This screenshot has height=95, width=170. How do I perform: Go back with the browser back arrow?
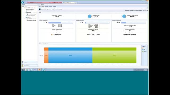coord(23,2)
